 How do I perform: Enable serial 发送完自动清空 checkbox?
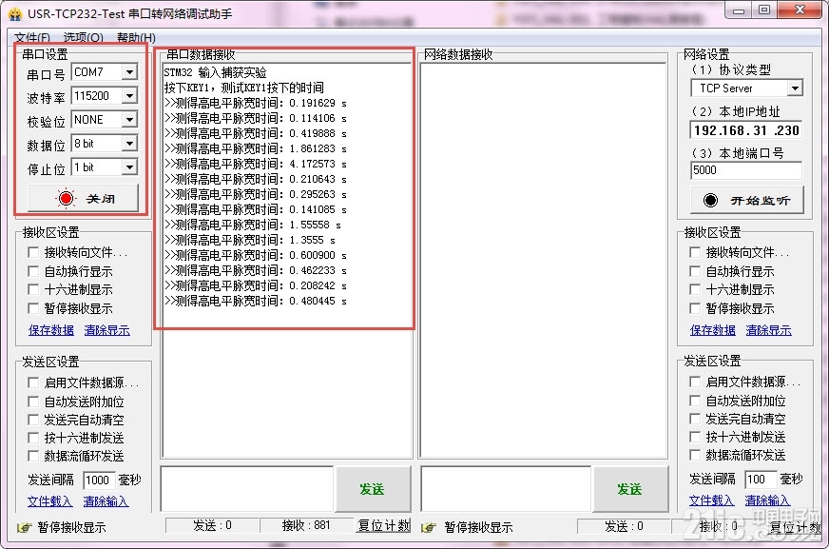(33, 420)
